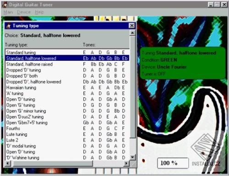This screenshot has width=229, height=176.
Task: Click the right arrow of horizontal scrollbar
Action: click(126, 163)
